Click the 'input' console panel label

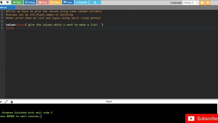click(109, 101)
